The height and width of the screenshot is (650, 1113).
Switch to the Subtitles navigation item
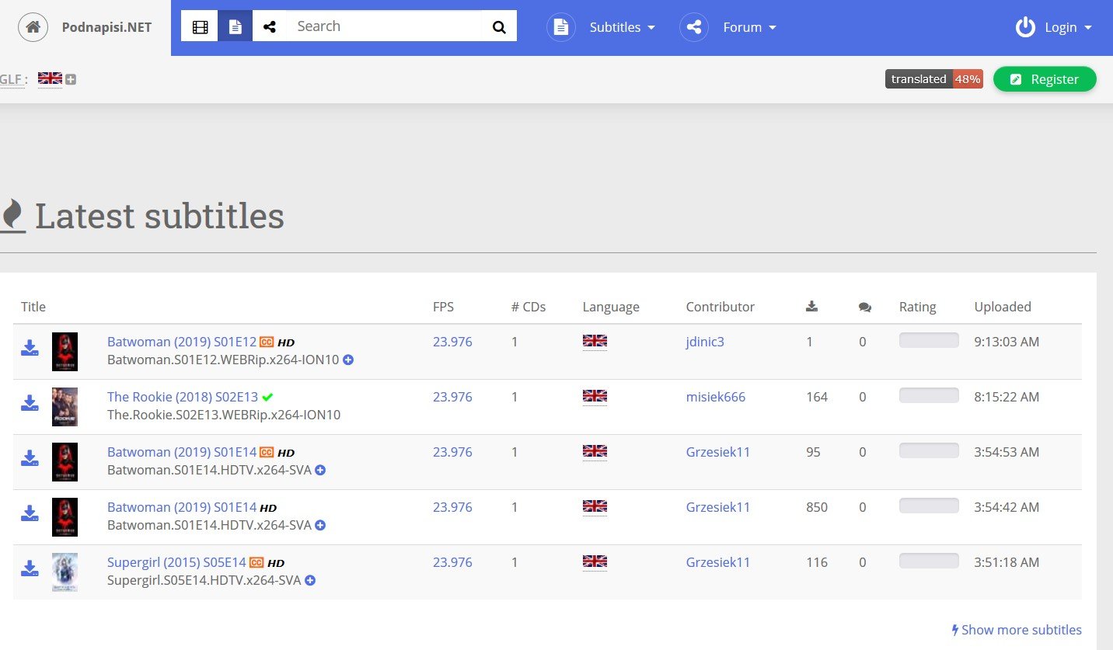613,27
